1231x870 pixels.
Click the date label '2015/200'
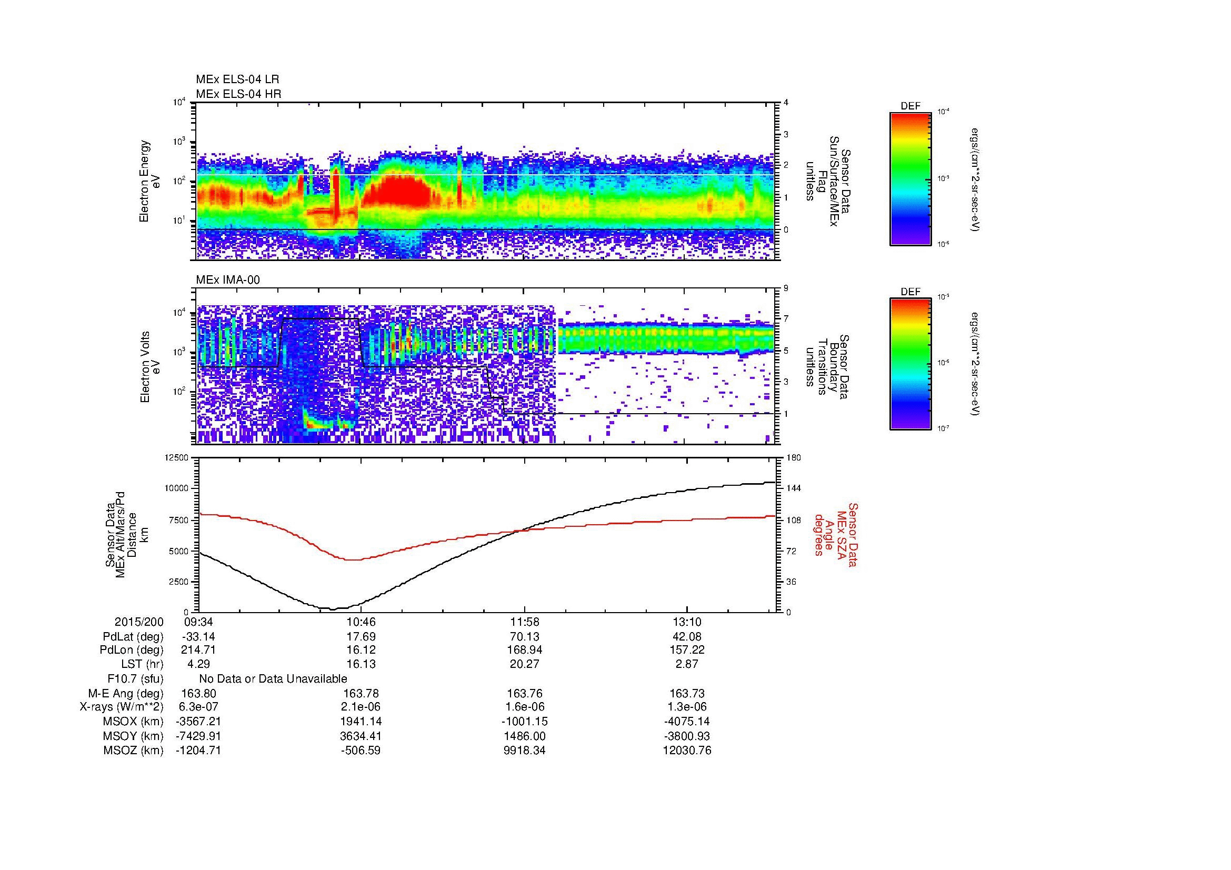pyautogui.click(x=139, y=622)
